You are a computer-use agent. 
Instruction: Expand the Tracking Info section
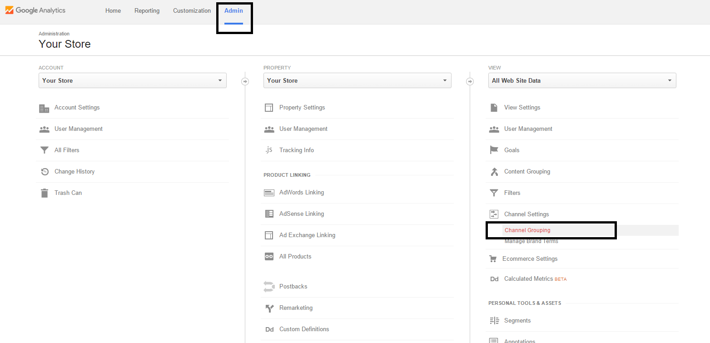pos(297,150)
